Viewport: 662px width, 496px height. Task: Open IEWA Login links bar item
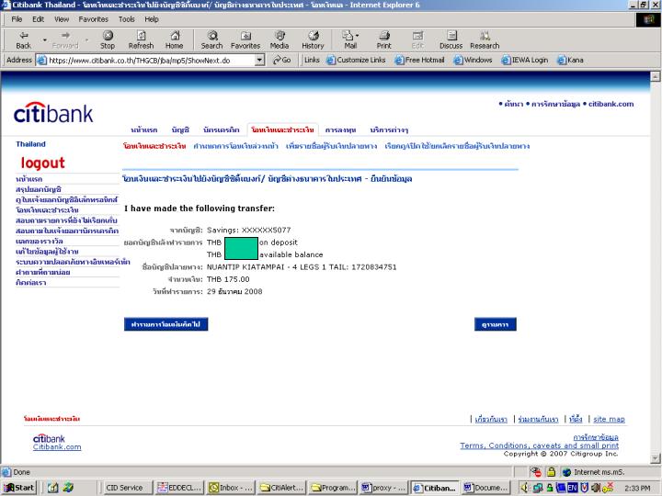525,61
